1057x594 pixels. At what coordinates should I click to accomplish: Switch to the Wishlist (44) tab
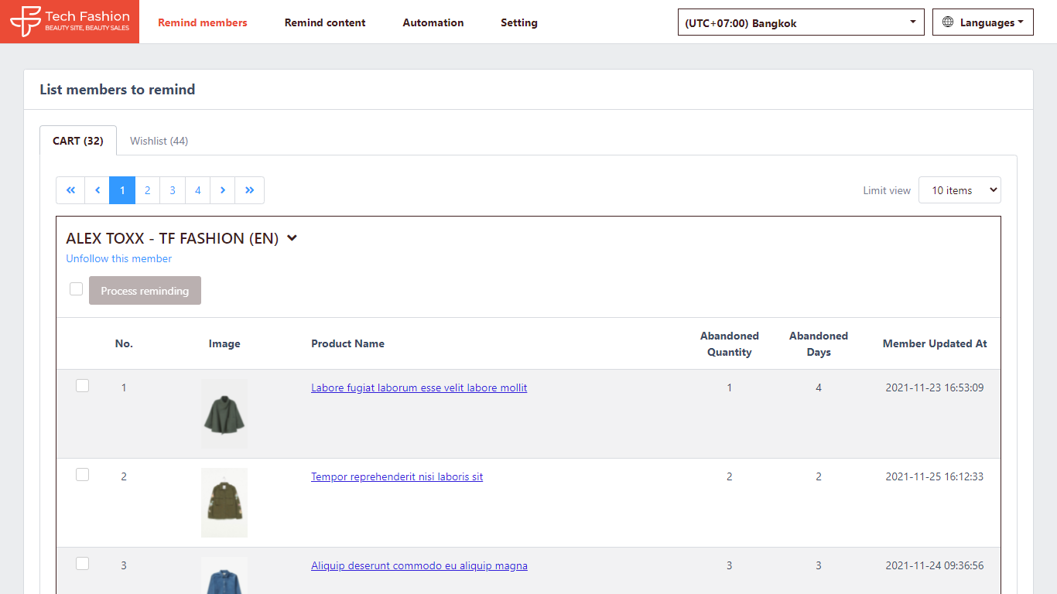point(159,141)
